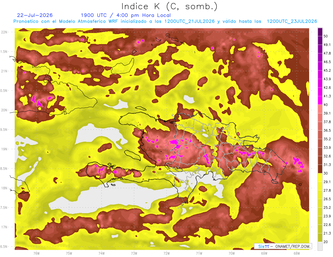333x257 pixels.
Task: Click the '68W' longitude axis label
Action: click(x=297, y=253)
